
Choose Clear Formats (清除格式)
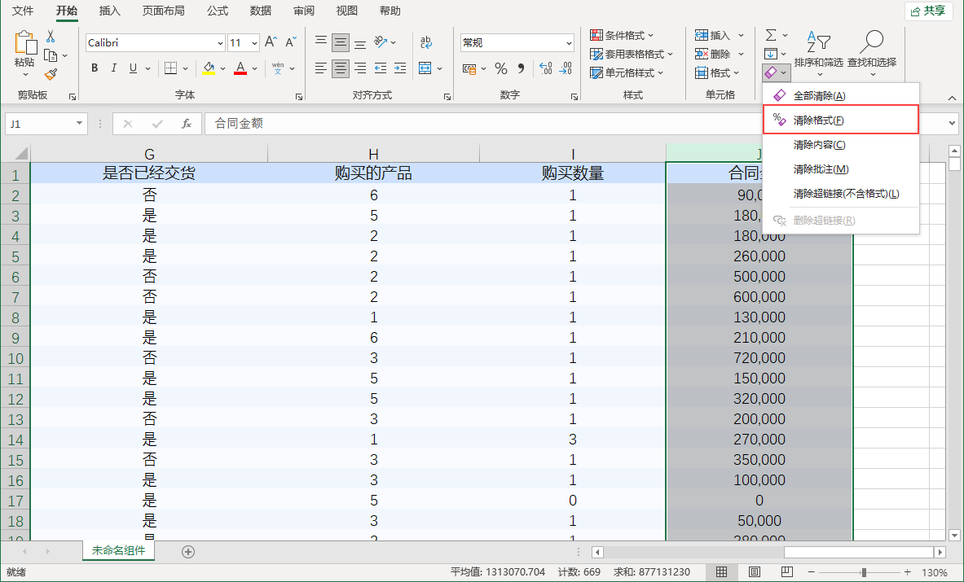click(x=841, y=120)
